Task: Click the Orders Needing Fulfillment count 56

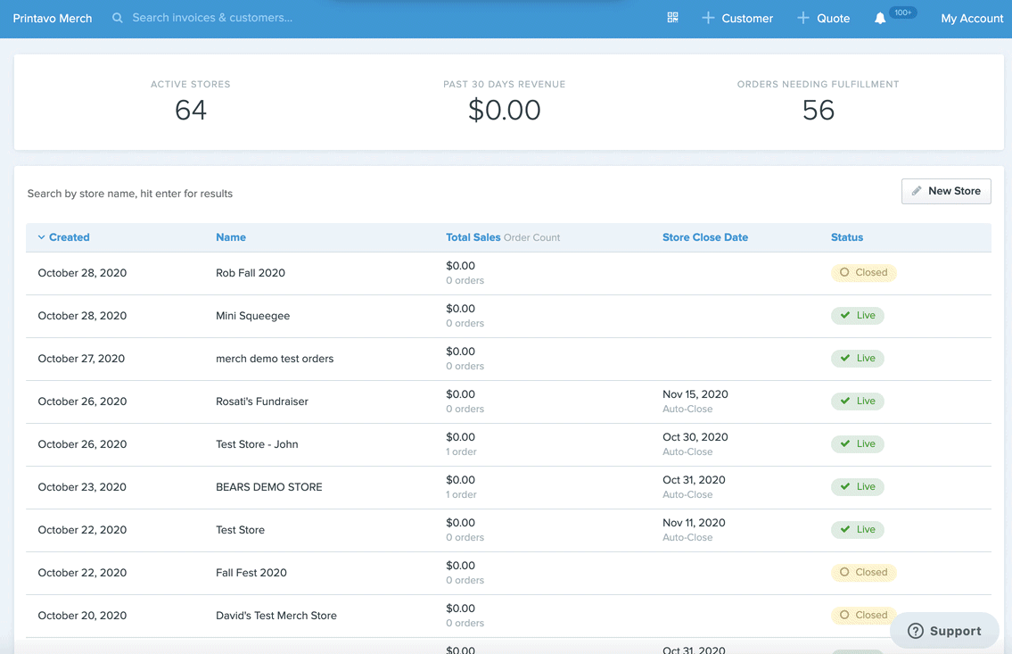Action: coord(819,111)
